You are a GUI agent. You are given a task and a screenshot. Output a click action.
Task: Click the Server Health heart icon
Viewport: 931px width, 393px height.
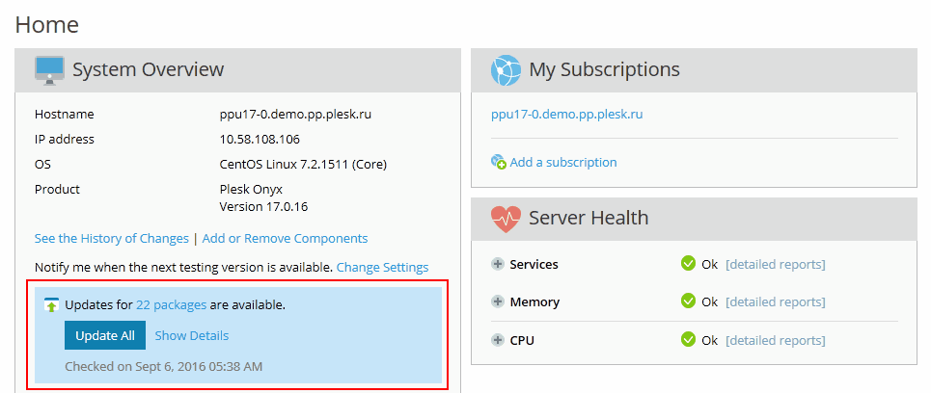[x=506, y=219]
